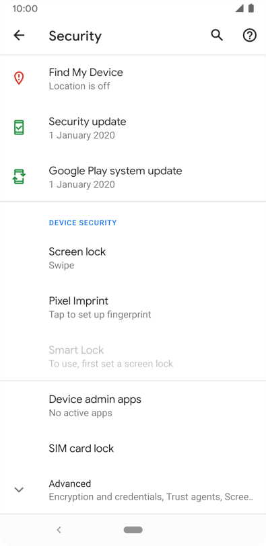Image resolution: width=266 pixels, height=546 pixels.
Task: Tap the battery icon in status bar
Action: [x=251, y=8]
